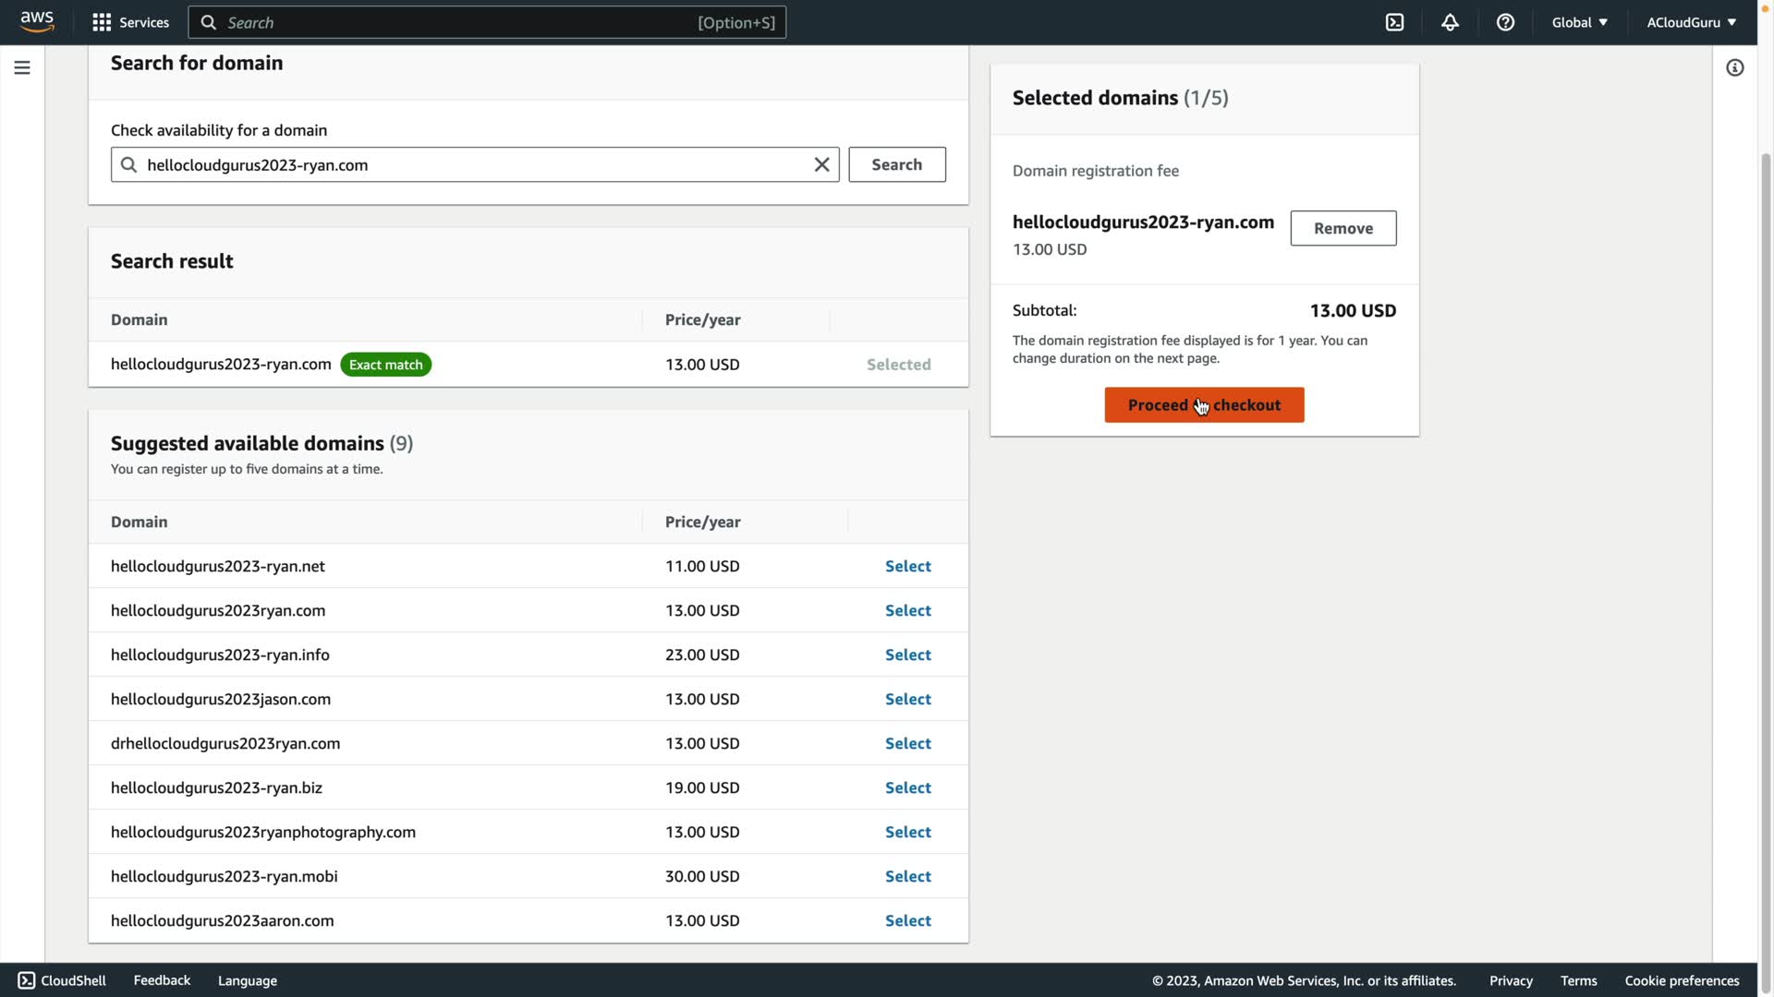This screenshot has width=1774, height=997.
Task: Open the ACloudGuru account dropdown
Action: tap(1691, 22)
